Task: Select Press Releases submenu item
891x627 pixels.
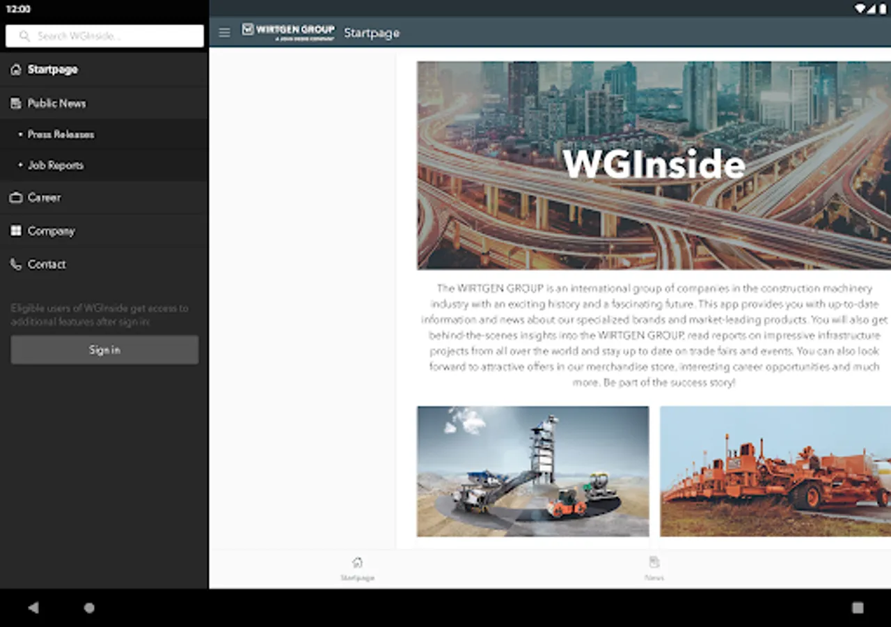Action: coord(104,134)
